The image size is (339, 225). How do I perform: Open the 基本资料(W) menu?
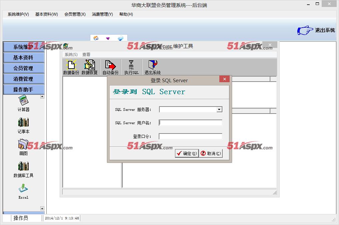point(46,14)
